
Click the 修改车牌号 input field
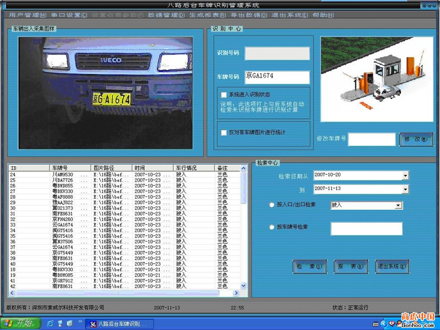coord(371,140)
